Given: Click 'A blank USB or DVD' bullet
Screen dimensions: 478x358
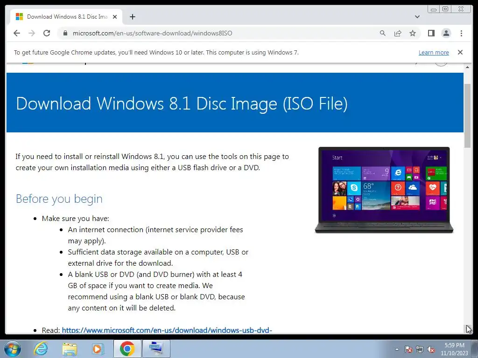Looking at the screenshot, I should [x=156, y=291].
